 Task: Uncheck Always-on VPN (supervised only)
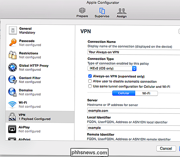tap(90, 76)
